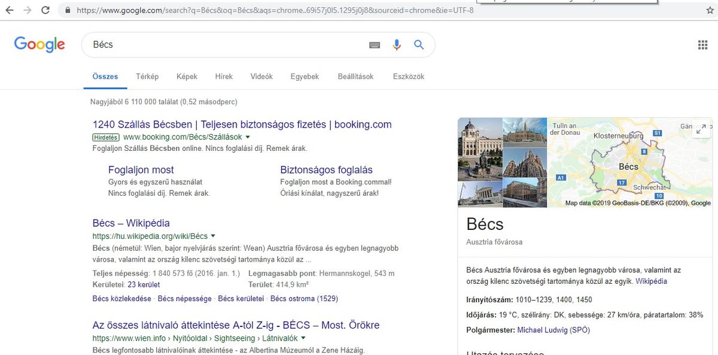Viewport: 718px width, 355px height.
Task: Click the Google logo
Action: pos(39,44)
